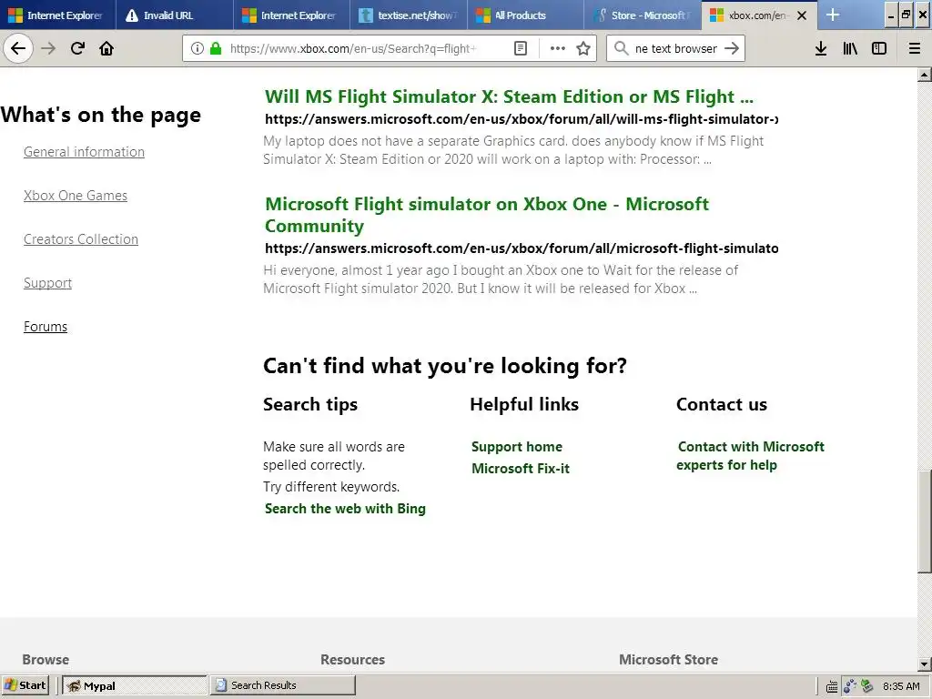The width and height of the screenshot is (932, 699).
Task: Submit search with the go arrow
Action: point(732,49)
